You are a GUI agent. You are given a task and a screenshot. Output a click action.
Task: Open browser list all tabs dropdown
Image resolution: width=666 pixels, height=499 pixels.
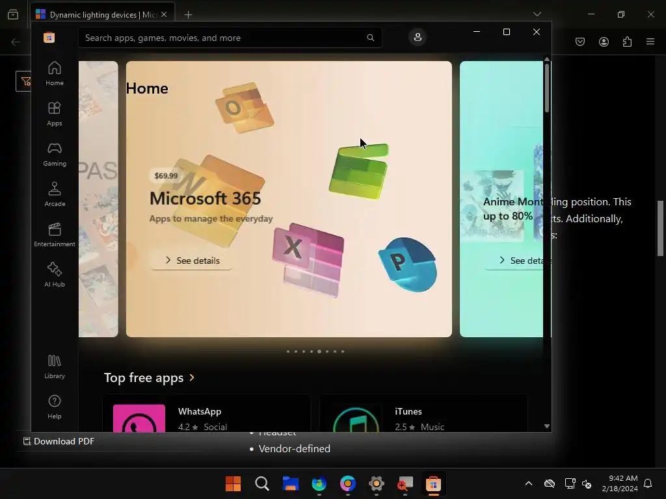[537, 14]
